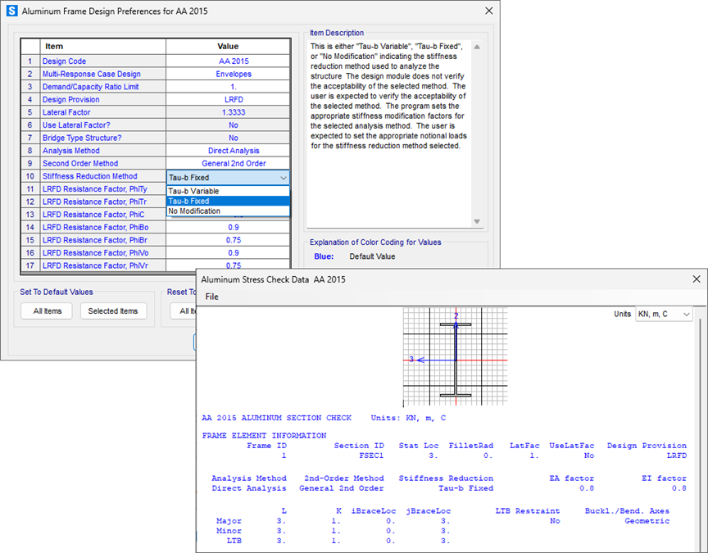Select the Analysis Method value Direct Analysis
708x553 pixels.
(234, 151)
